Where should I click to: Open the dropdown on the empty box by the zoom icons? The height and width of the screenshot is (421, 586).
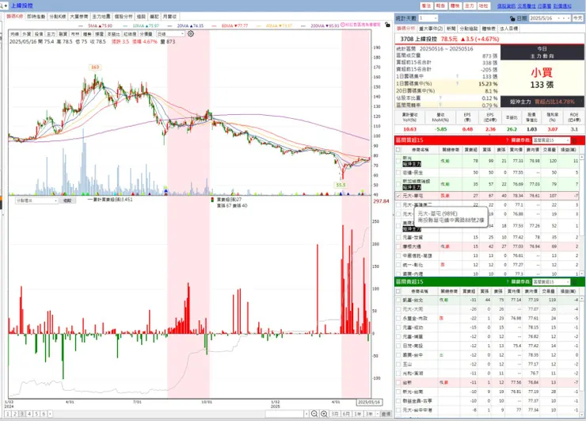[306, 414]
